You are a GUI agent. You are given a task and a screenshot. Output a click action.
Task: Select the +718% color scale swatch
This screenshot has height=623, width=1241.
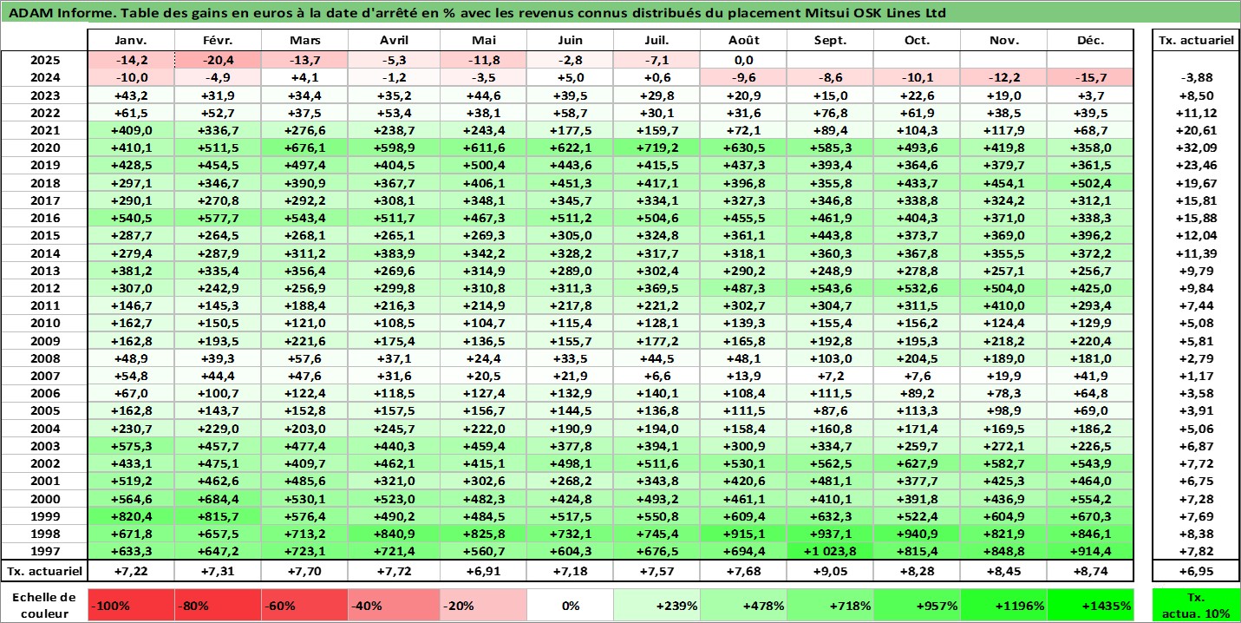coord(831,605)
